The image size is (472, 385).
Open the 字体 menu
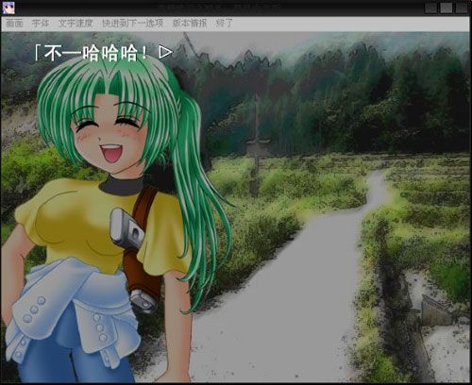41,24
